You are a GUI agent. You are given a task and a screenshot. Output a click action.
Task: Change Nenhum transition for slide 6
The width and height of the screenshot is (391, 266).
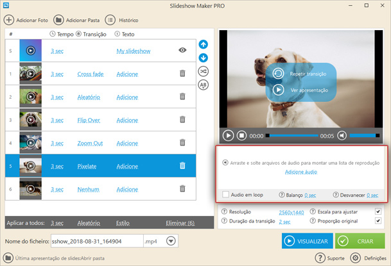pyautogui.click(x=88, y=190)
